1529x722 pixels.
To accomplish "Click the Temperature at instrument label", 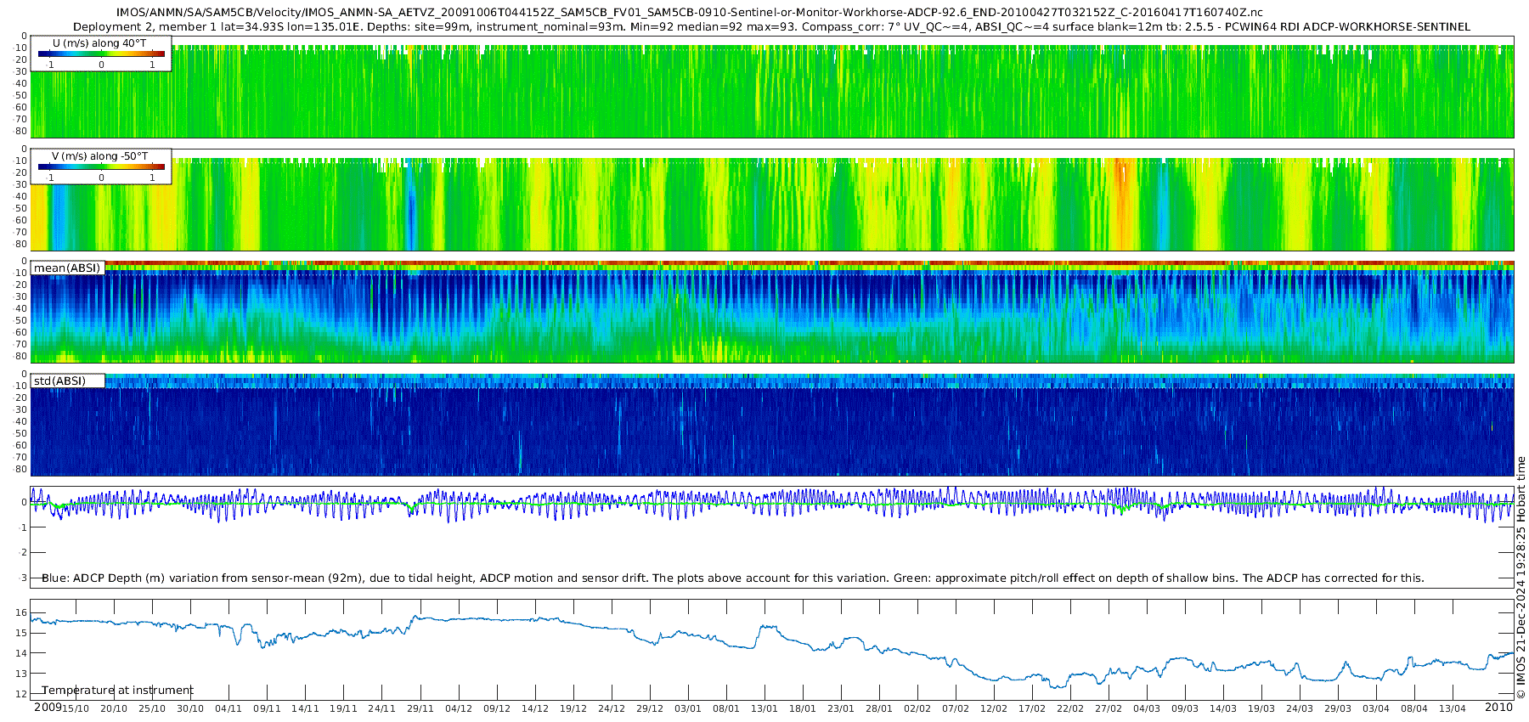I will [117, 690].
